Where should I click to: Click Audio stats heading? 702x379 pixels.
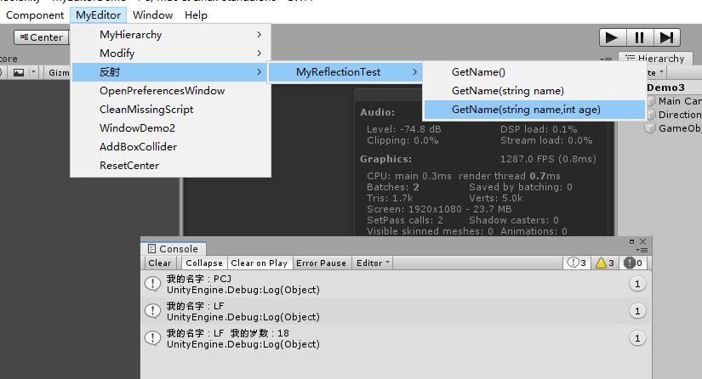click(378, 112)
